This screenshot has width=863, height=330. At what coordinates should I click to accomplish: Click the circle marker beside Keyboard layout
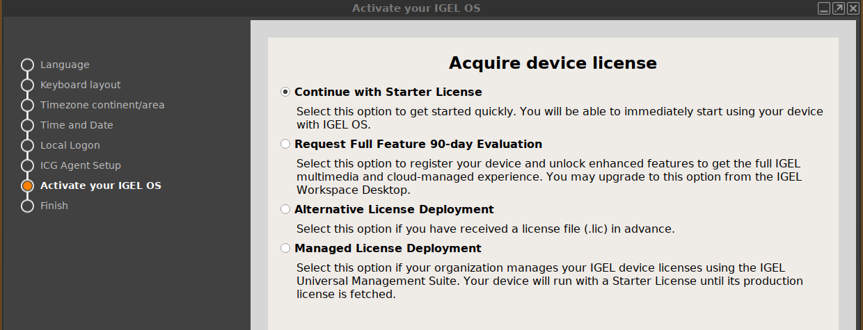coord(27,85)
